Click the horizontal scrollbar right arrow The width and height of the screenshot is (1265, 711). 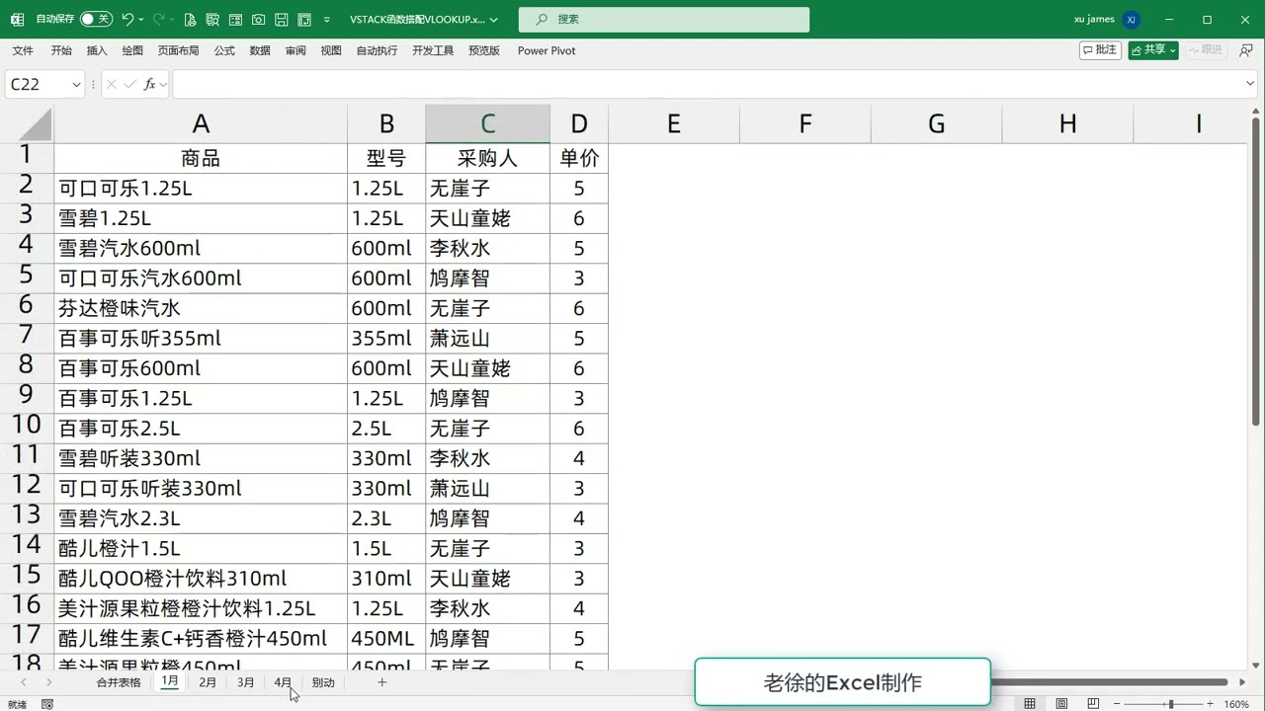point(1242,682)
